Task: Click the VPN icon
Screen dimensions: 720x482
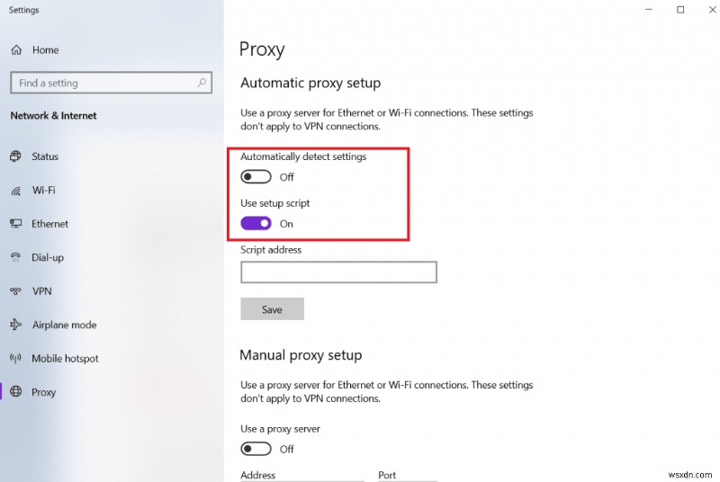Action: [15, 291]
